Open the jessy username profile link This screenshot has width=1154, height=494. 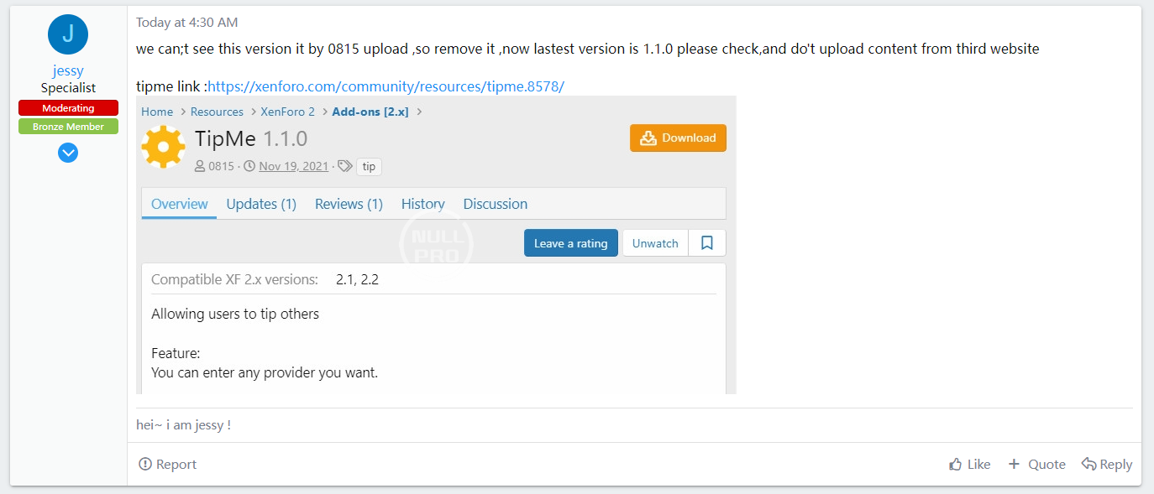click(x=68, y=70)
